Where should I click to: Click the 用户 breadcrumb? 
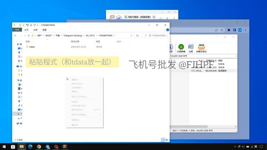coord(40,35)
